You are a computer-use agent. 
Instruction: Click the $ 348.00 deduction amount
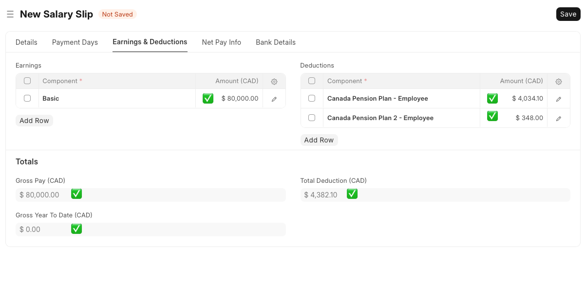529,118
